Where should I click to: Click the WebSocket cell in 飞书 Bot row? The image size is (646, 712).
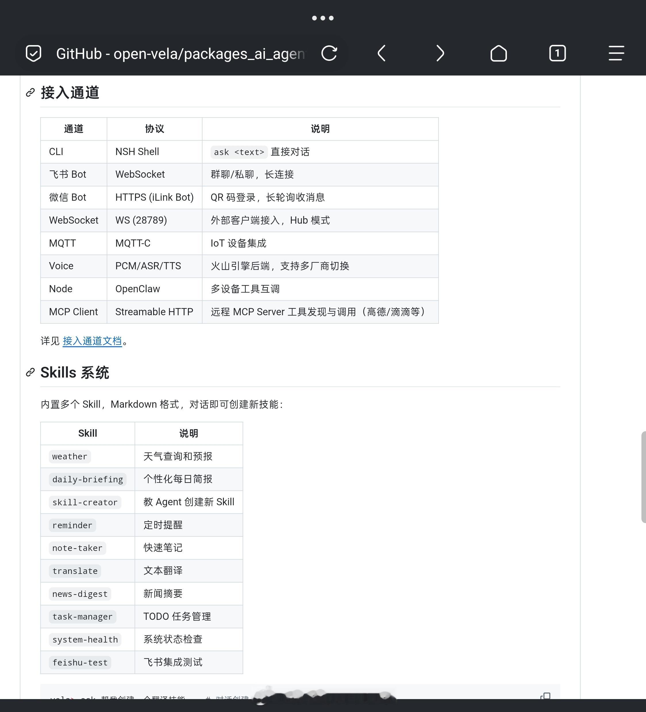(x=155, y=175)
